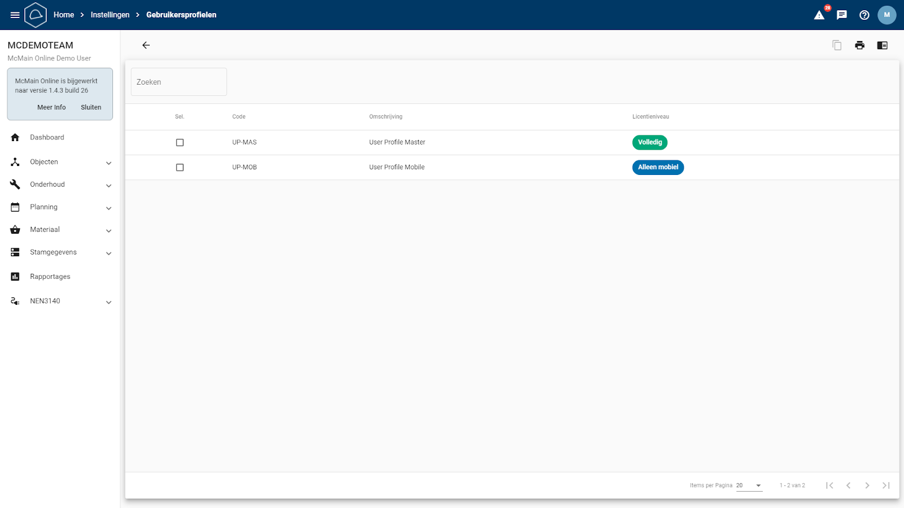This screenshot has height=508, width=904.
Task: Click the Instellingen breadcrumb link
Action: (x=110, y=15)
